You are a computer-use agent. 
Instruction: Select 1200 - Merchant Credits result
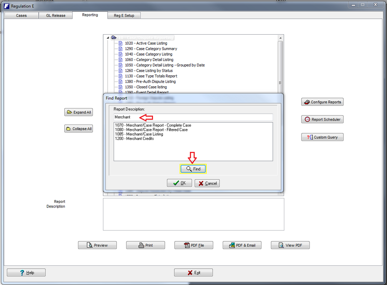click(x=134, y=139)
